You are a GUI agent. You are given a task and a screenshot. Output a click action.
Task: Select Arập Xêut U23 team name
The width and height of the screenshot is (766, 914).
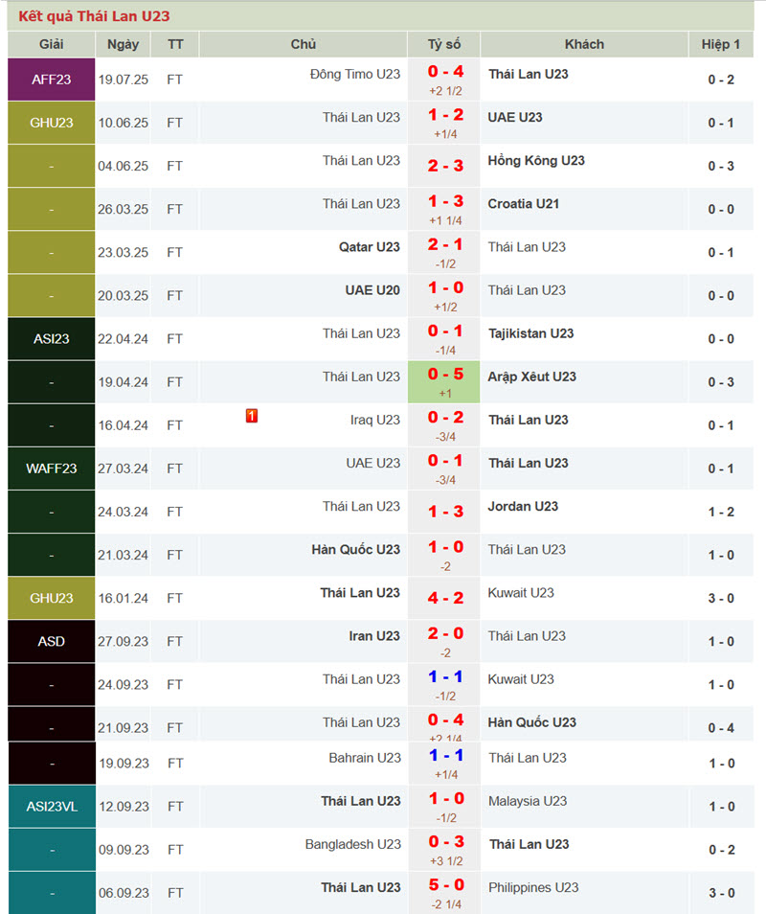click(531, 377)
